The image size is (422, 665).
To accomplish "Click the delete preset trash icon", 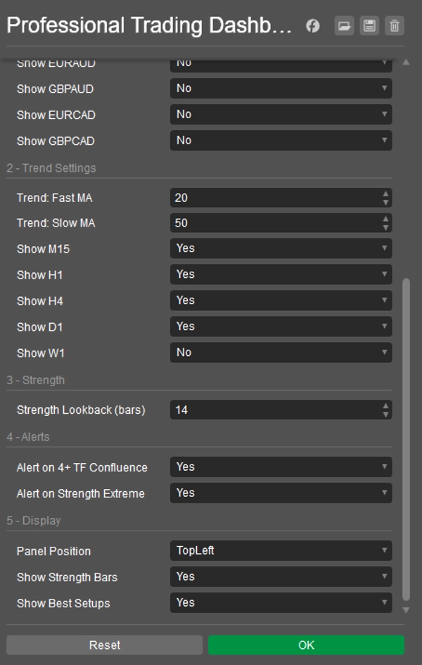I will tap(395, 26).
